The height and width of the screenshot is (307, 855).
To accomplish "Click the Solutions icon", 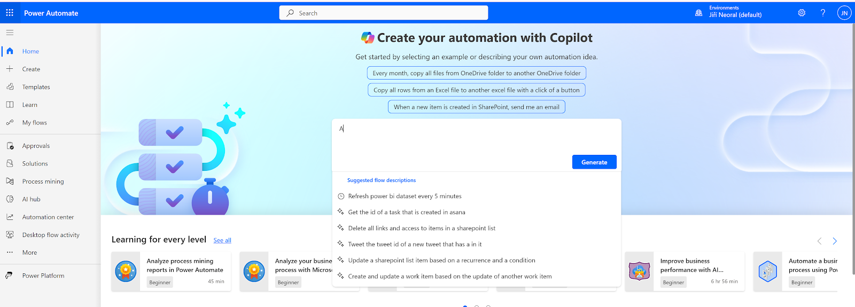I will (x=10, y=163).
